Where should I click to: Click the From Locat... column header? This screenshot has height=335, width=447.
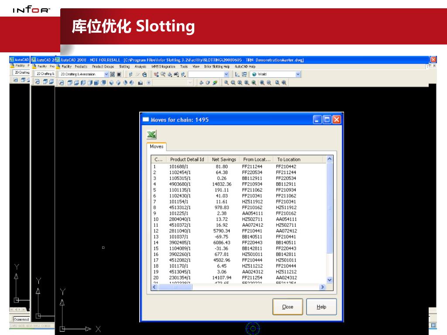tap(257, 160)
